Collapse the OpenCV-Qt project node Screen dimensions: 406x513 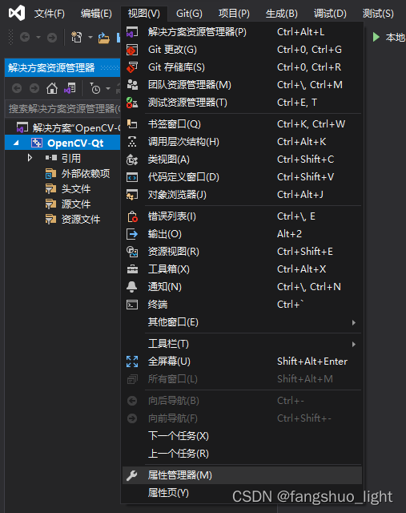click(16, 143)
